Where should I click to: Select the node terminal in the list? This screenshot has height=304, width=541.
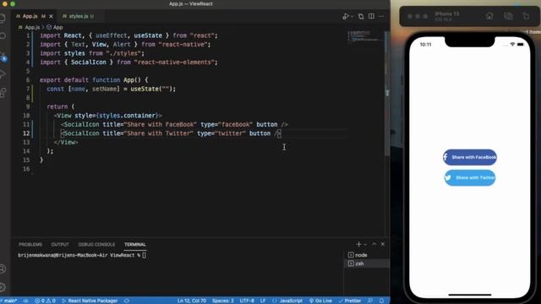(366, 255)
